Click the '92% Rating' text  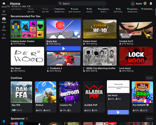[19, 44]
